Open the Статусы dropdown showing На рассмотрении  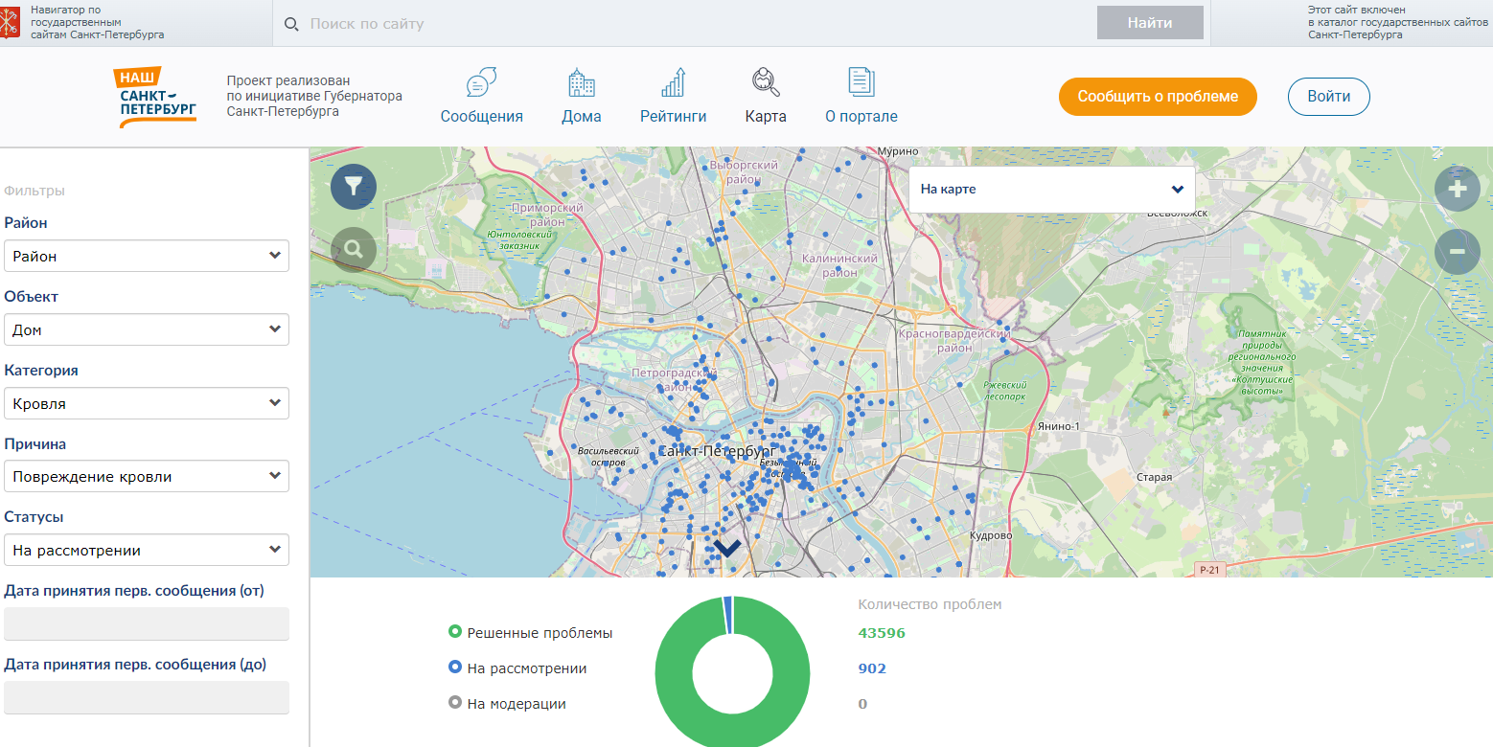click(x=147, y=550)
